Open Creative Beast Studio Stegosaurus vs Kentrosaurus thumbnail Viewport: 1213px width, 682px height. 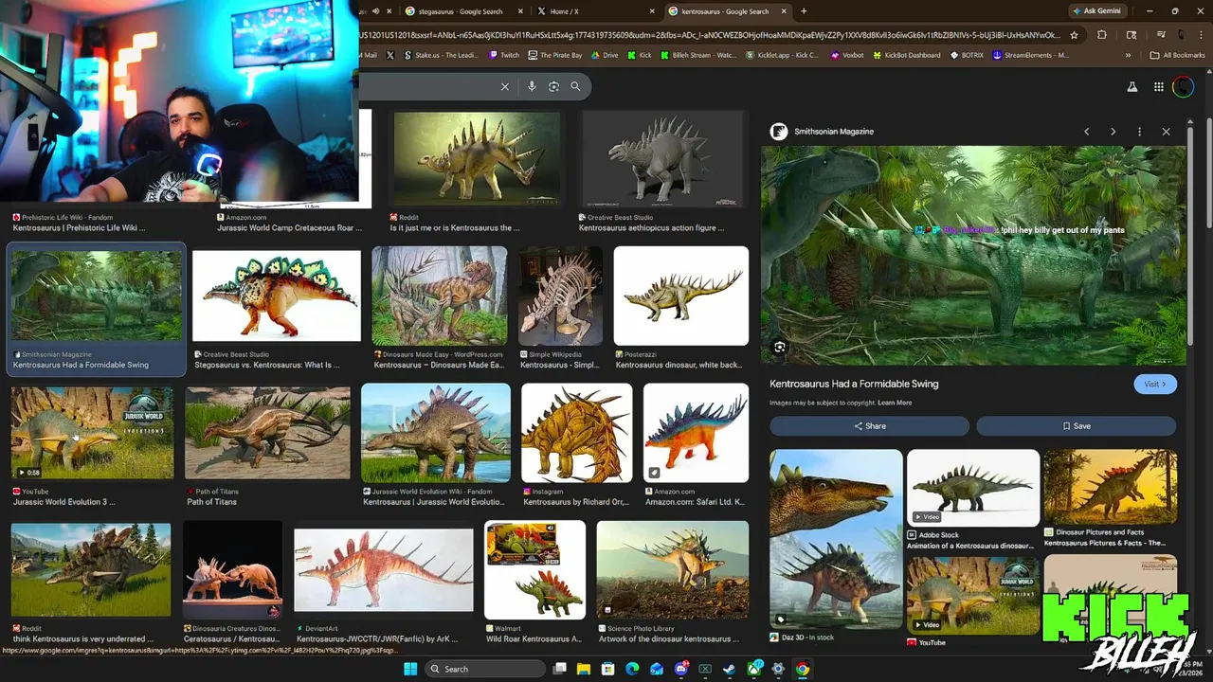[x=277, y=296]
